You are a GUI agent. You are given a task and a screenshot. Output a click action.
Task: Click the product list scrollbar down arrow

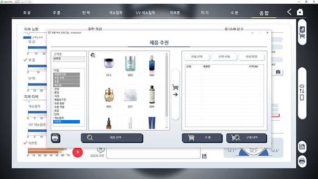click(x=167, y=128)
